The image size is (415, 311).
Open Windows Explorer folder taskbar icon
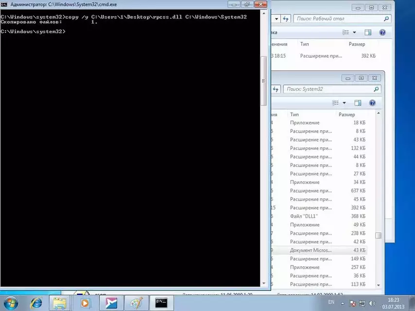point(60,303)
